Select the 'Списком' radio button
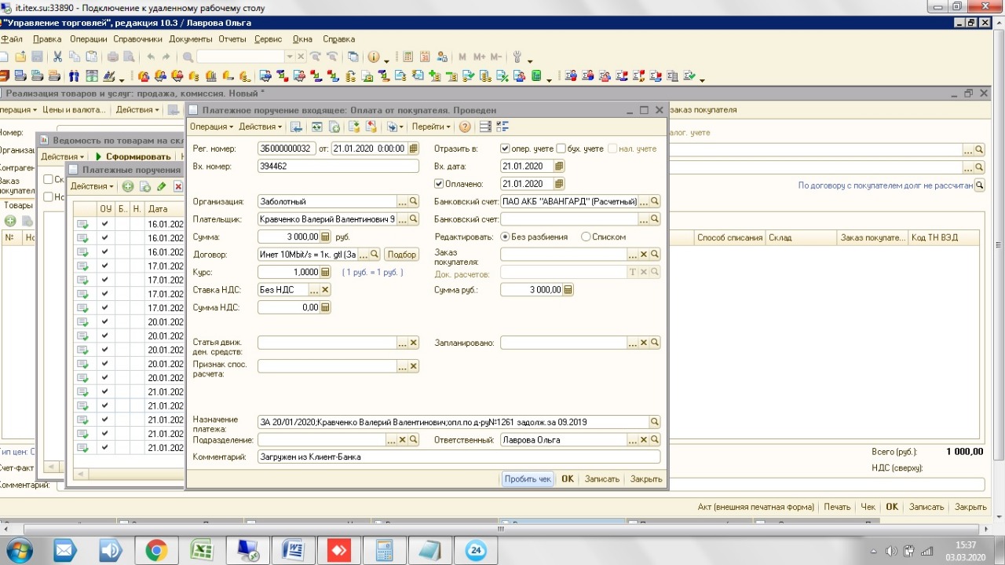1005x565 pixels. pos(586,237)
